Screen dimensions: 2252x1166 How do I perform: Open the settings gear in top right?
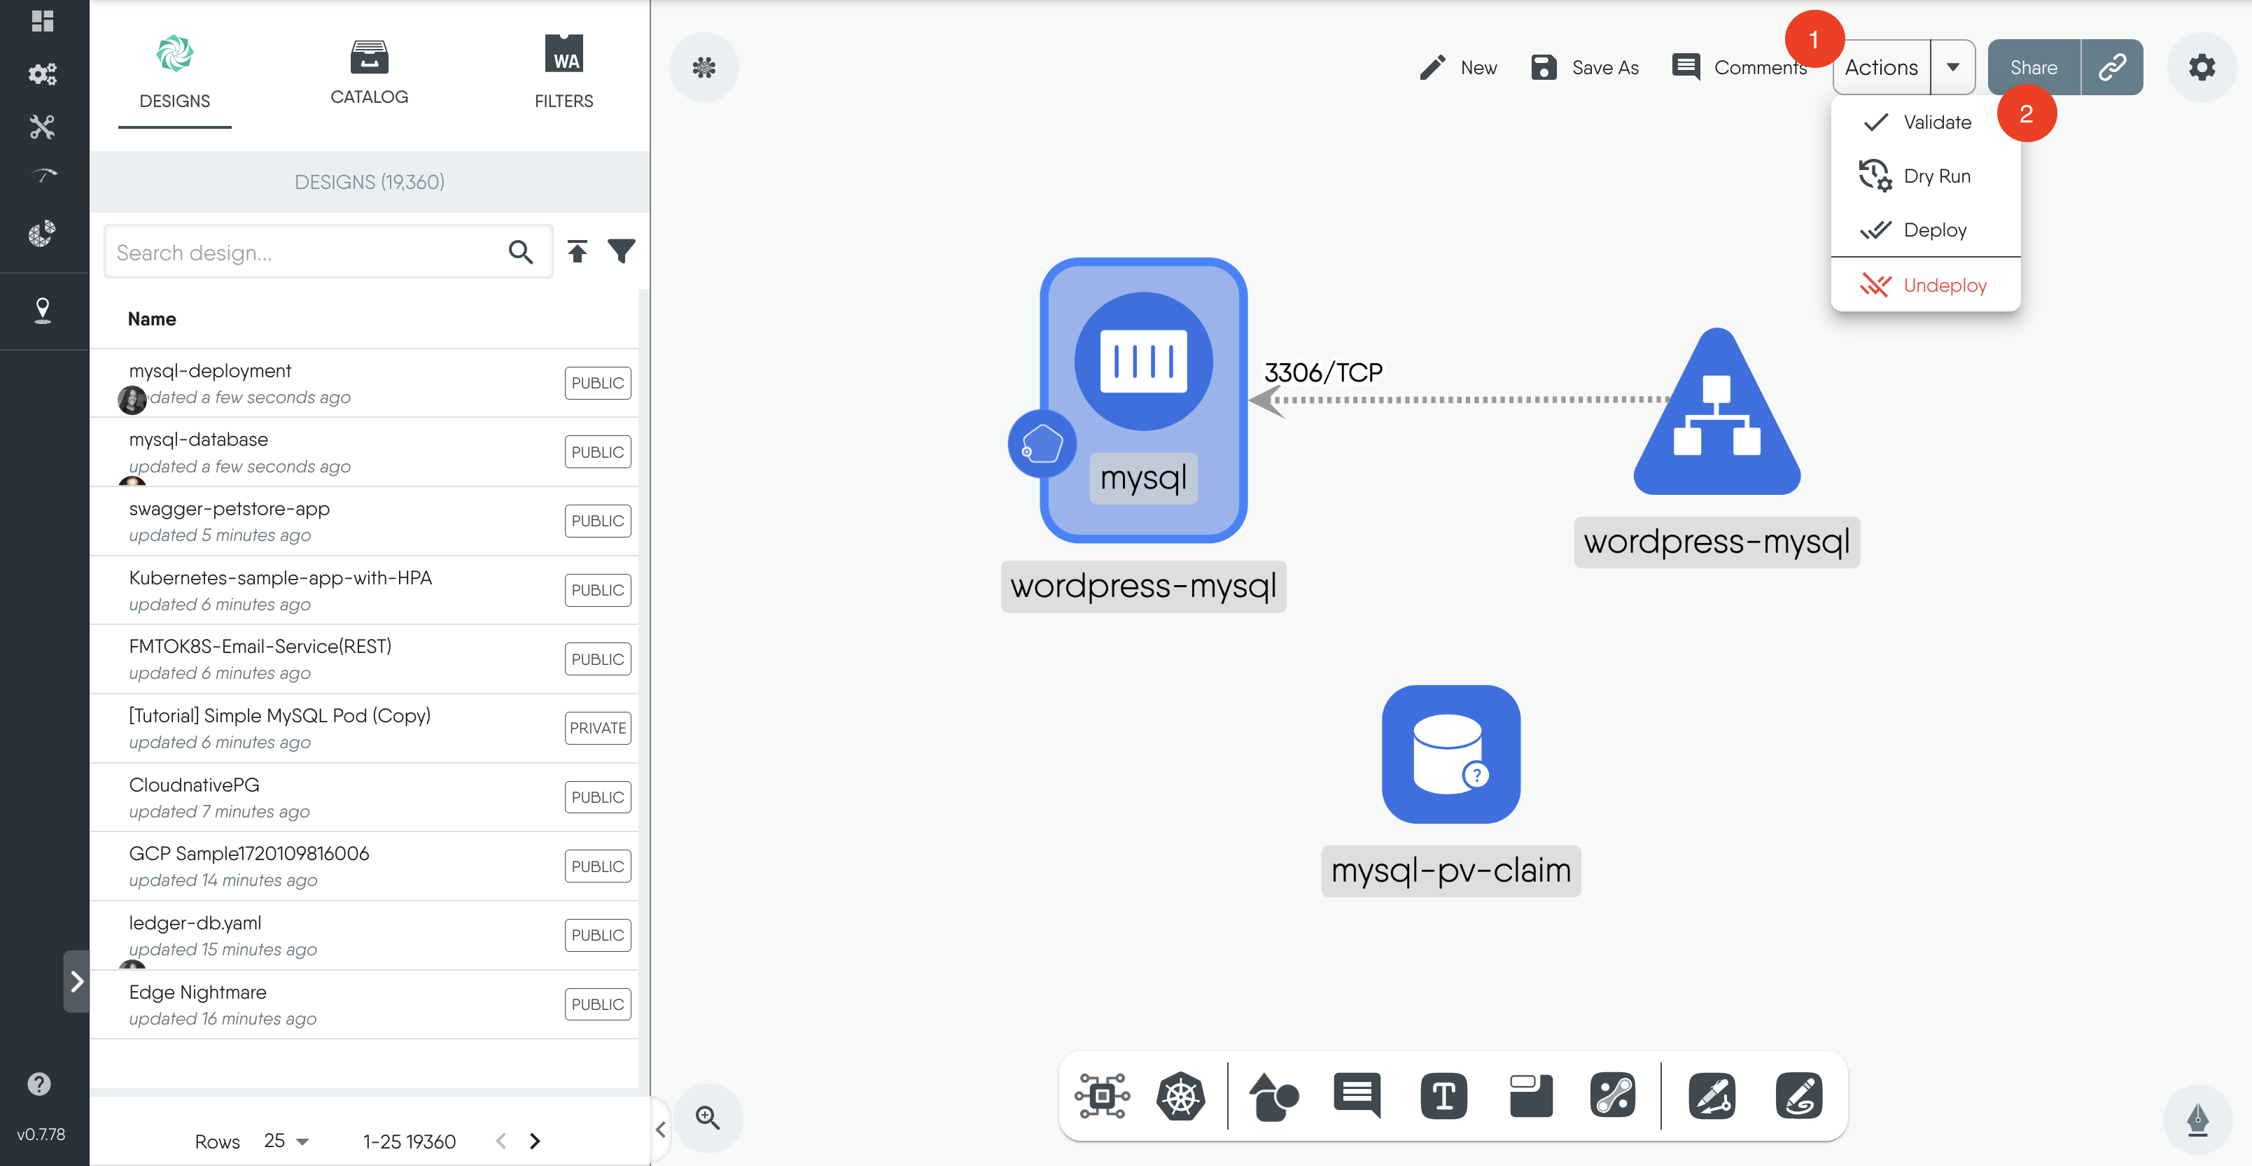click(2202, 67)
